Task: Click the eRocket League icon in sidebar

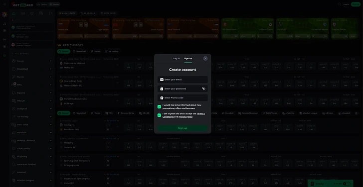Action: [13, 181]
